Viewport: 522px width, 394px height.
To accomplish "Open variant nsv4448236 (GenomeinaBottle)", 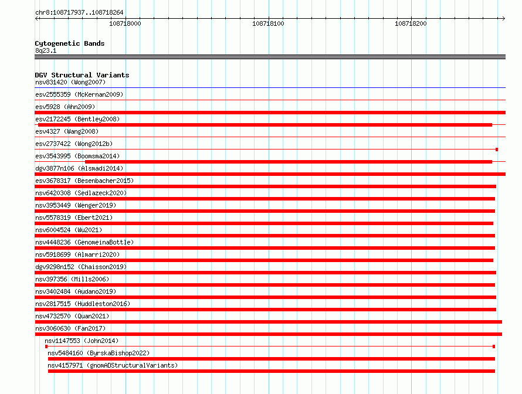I will [84, 242].
